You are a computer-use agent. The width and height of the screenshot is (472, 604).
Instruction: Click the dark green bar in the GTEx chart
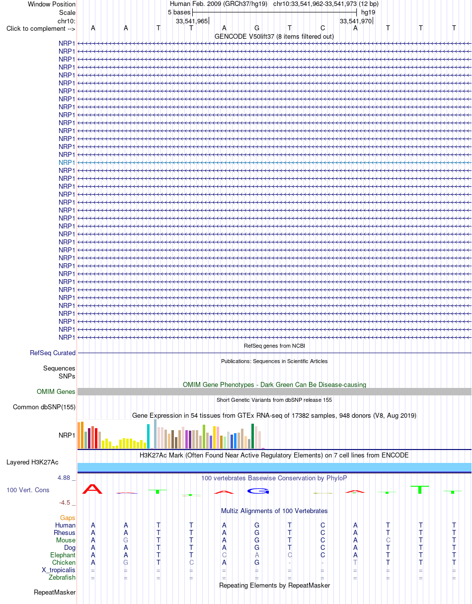(252, 436)
